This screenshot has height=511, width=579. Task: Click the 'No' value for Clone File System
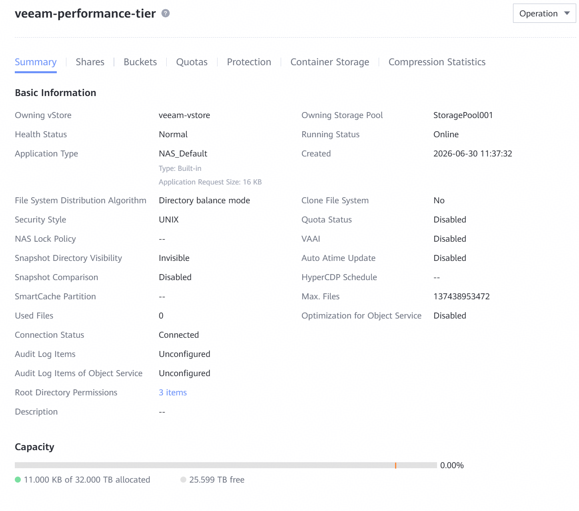coord(439,200)
